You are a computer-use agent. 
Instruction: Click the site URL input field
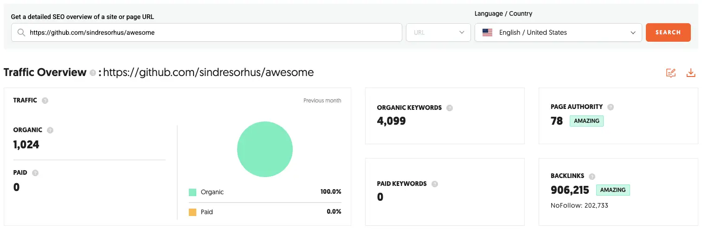[206, 32]
